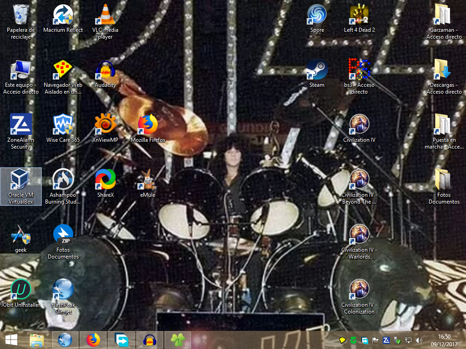Open network status tray icon

[x=408, y=340]
